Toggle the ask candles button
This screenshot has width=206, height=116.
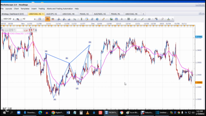coord(53,19)
